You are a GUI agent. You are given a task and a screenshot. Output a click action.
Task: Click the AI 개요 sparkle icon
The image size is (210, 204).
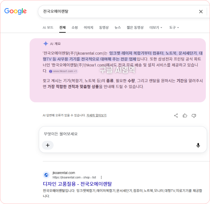(x=46, y=44)
